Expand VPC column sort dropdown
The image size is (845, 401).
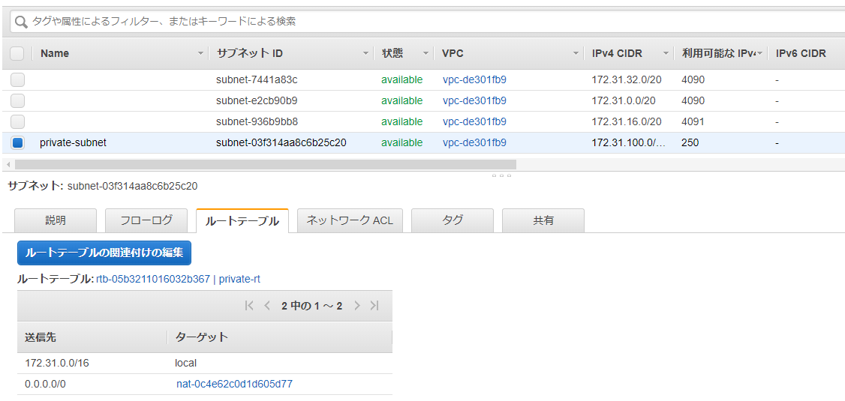576,54
